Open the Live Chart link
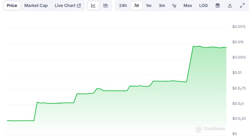This screenshot has width=251, height=140. click(x=68, y=6)
